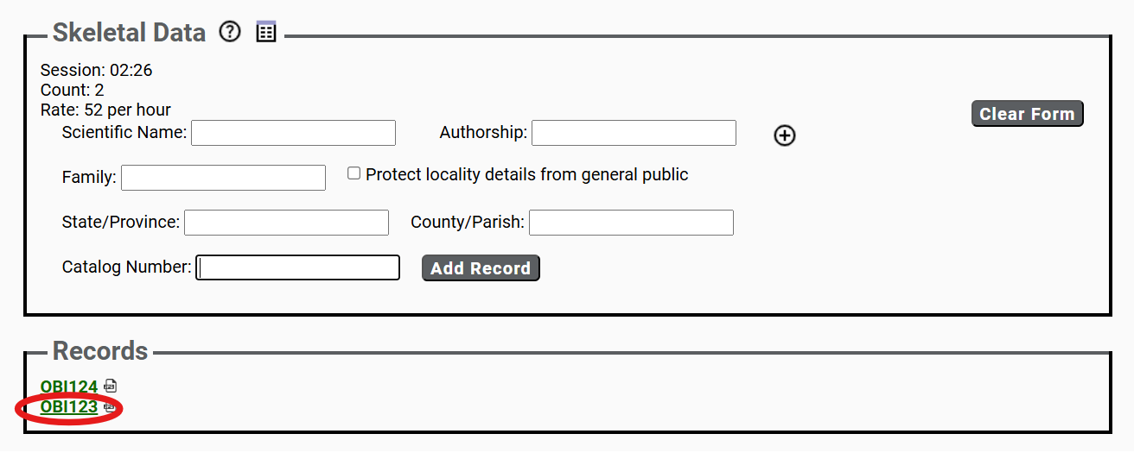Screen dimensions: 1134x459
Task: Click the table/list icon beside Skeletal Data
Action: click(x=266, y=33)
